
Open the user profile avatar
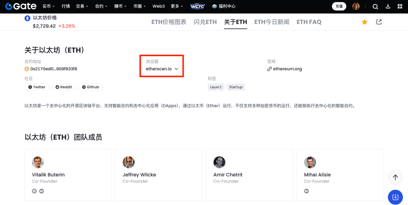(x=356, y=6)
